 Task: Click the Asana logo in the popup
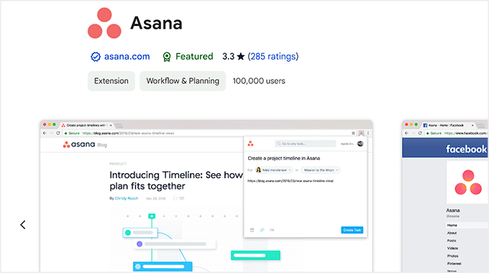(x=250, y=144)
